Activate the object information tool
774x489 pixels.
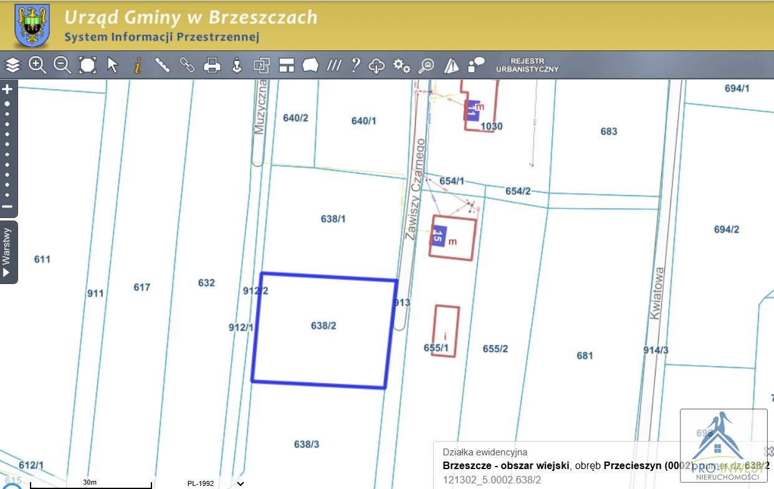[138, 65]
